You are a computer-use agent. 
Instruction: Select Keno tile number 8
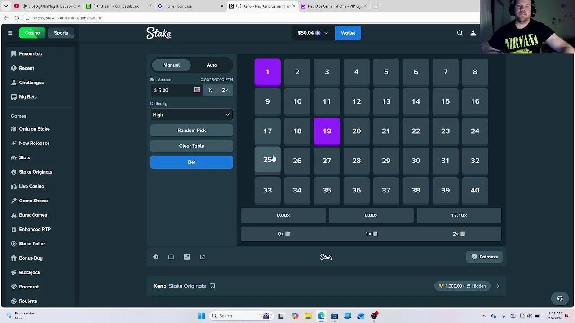[x=475, y=72]
